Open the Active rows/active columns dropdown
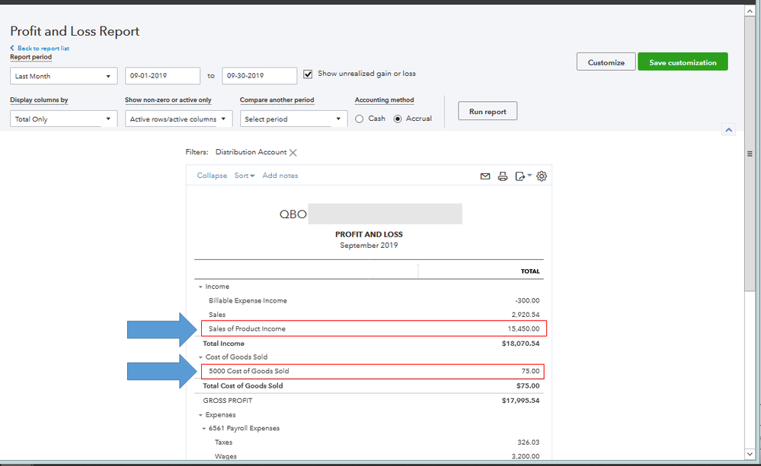 click(178, 119)
